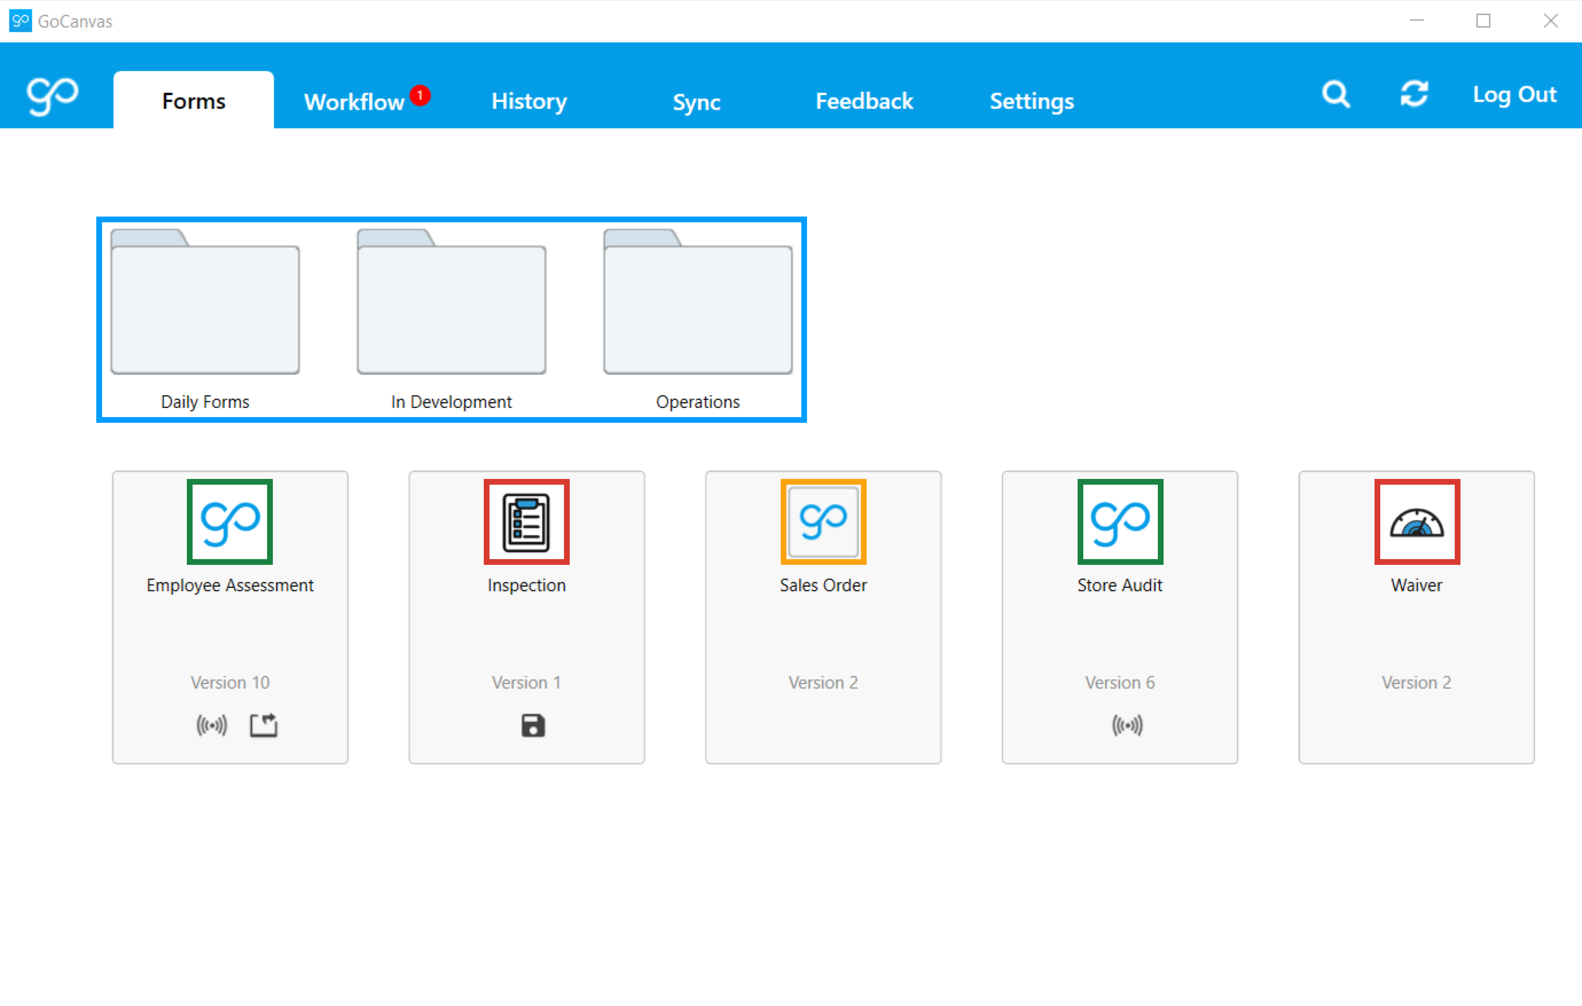Click the refresh sync arrows icon

click(1414, 94)
